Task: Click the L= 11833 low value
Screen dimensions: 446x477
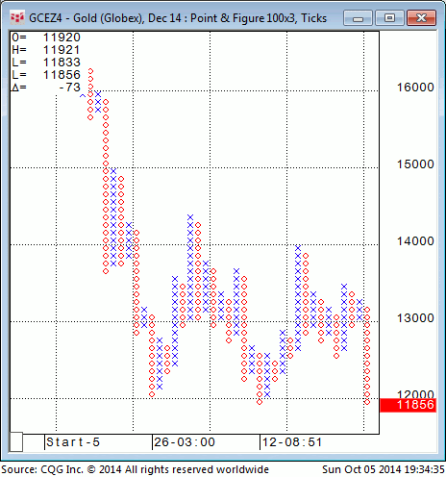Action: click(x=46, y=63)
